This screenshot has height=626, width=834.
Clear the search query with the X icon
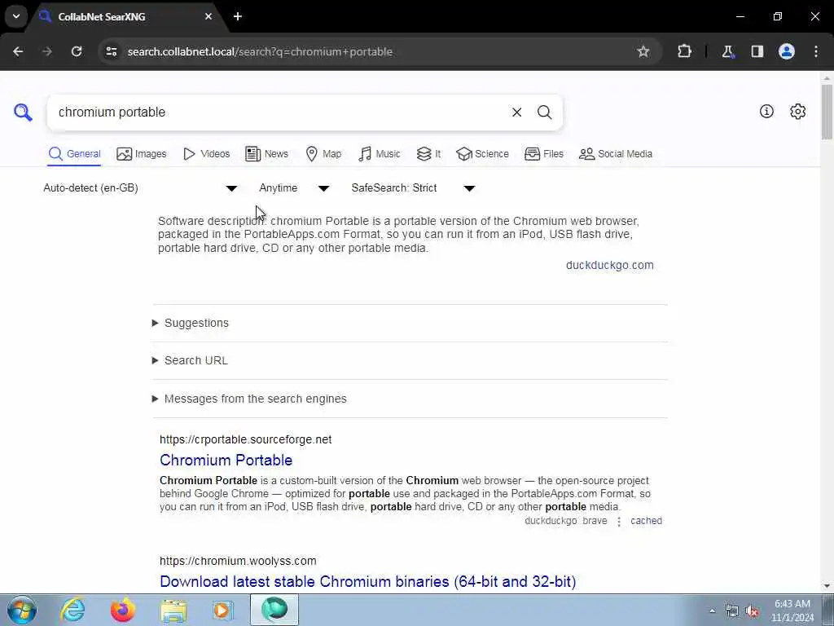pos(516,112)
